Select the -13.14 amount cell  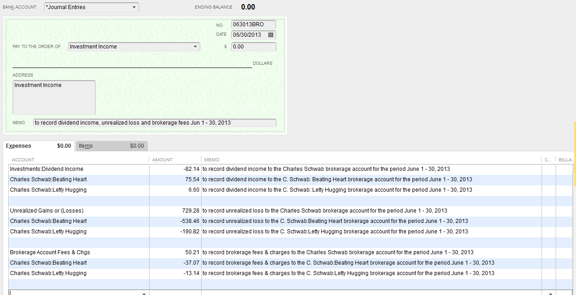(x=175, y=273)
